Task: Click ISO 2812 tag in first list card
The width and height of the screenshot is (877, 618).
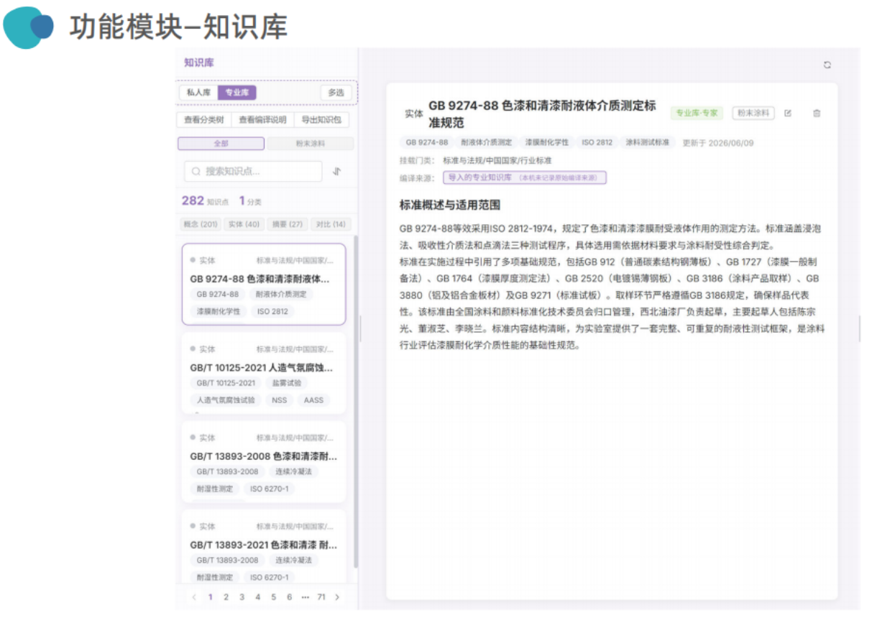Action: [273, 312]
